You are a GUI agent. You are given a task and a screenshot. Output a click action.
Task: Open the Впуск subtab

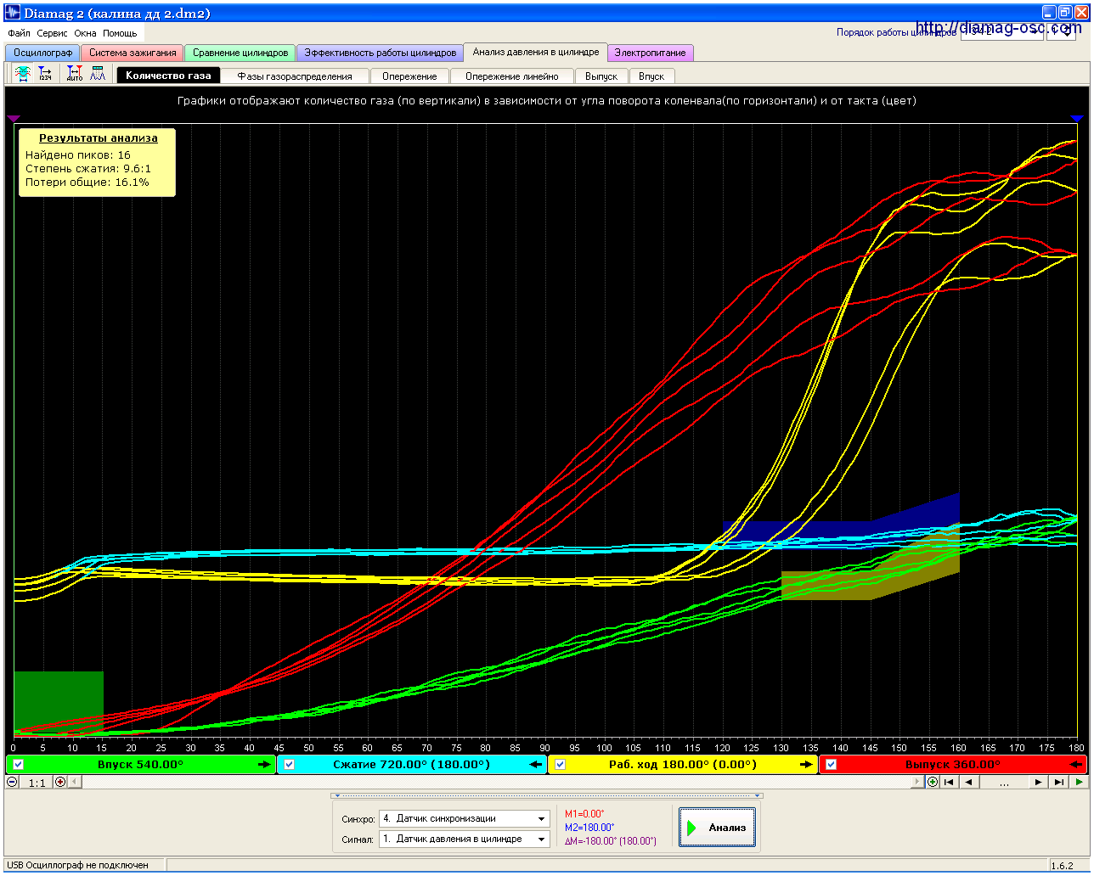651,76
